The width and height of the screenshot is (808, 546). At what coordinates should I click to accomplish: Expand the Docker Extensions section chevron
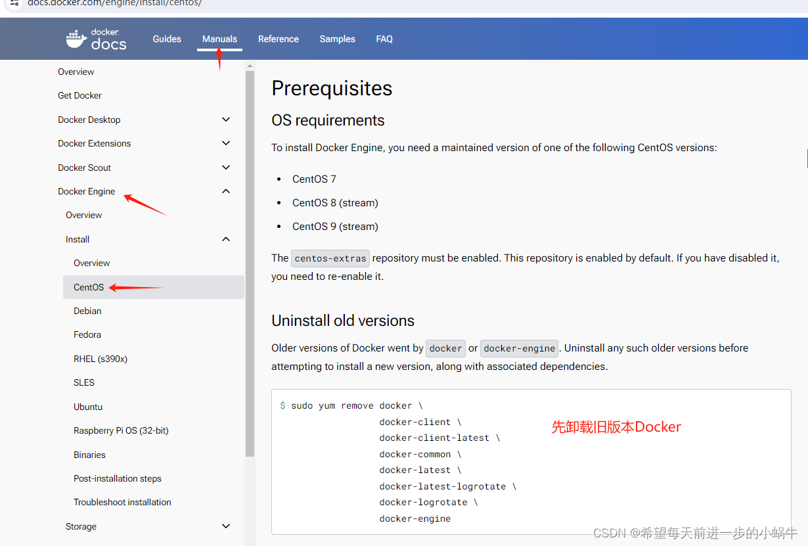tap(226, 143)
